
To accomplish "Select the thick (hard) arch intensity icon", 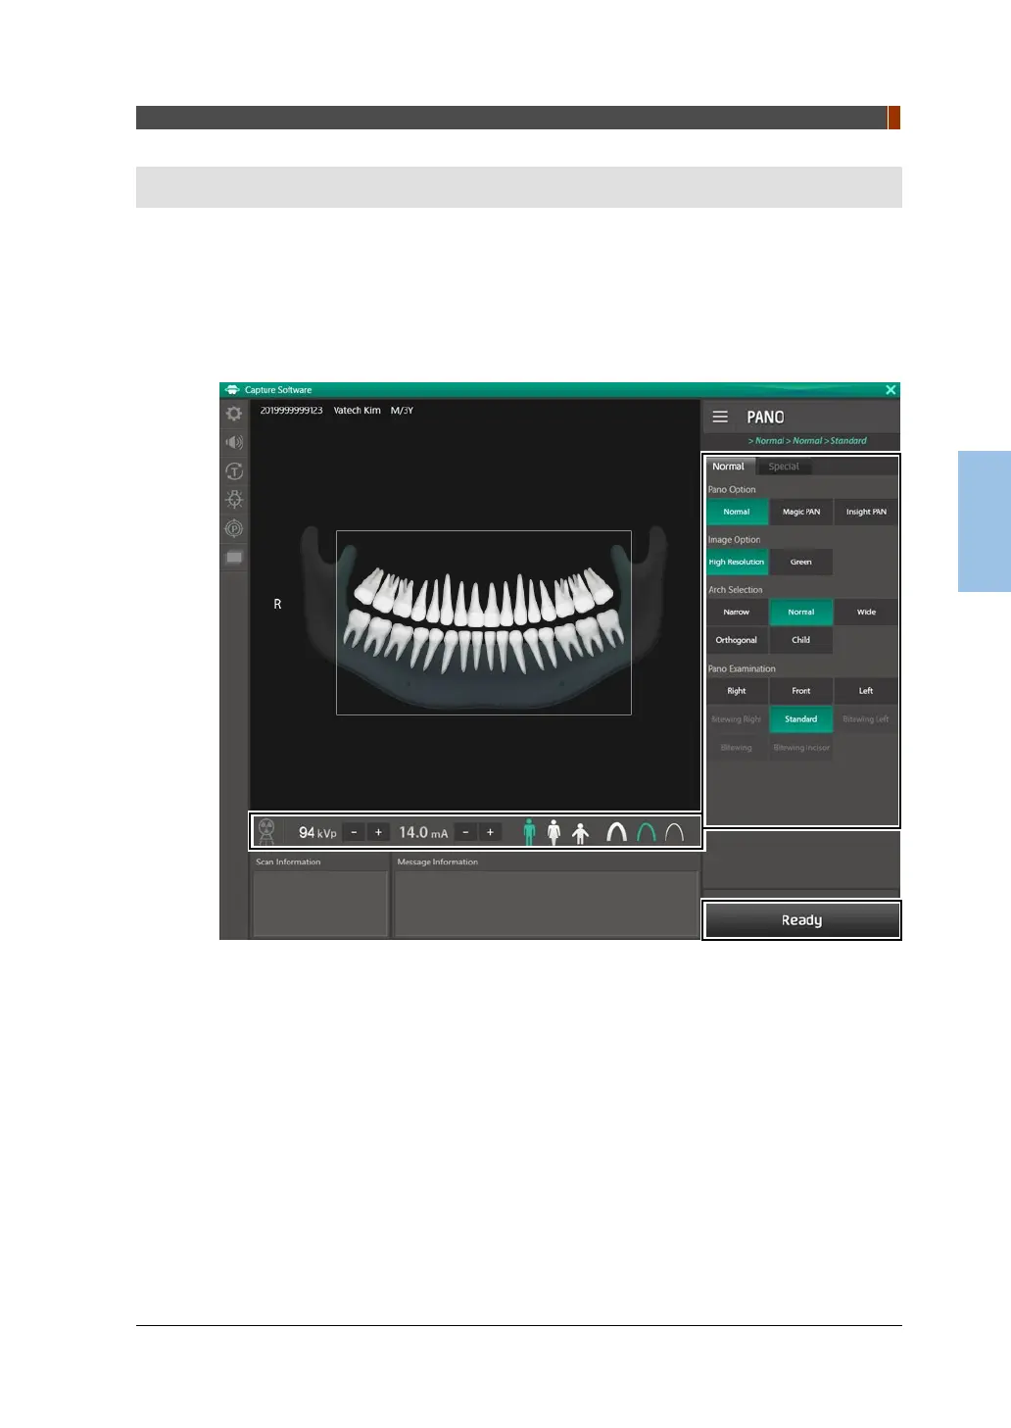I will (616, 832).
